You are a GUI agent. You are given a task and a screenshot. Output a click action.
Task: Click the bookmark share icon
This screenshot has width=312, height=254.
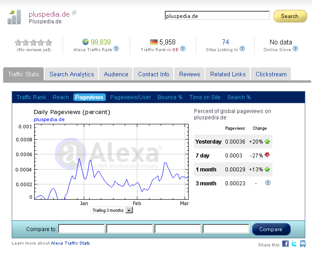[x=303, y=244]
